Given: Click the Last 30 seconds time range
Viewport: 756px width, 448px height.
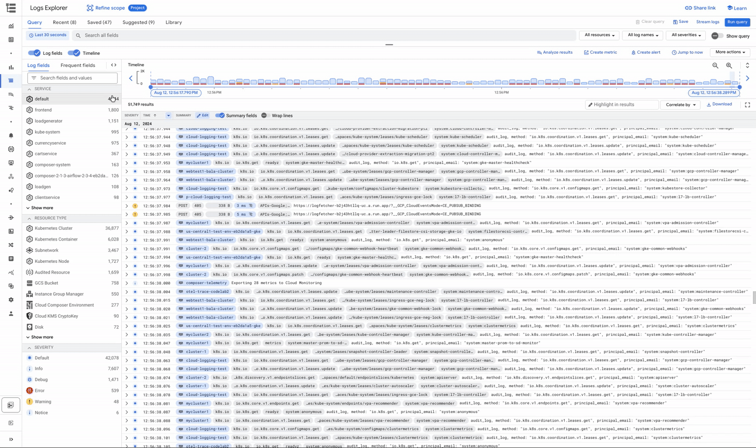Looking at the screenshot, I should [x=48, y=36].
